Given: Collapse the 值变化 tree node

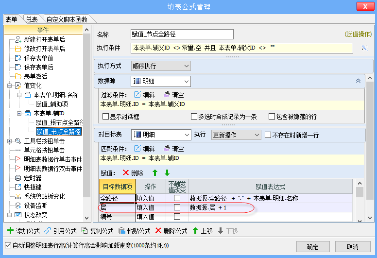Looking at the screenshot, I should 9,86.
